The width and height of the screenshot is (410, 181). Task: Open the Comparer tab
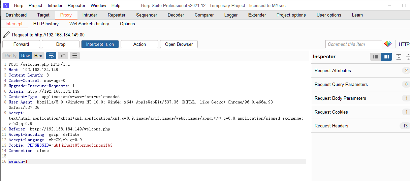[x=204, y=15]
